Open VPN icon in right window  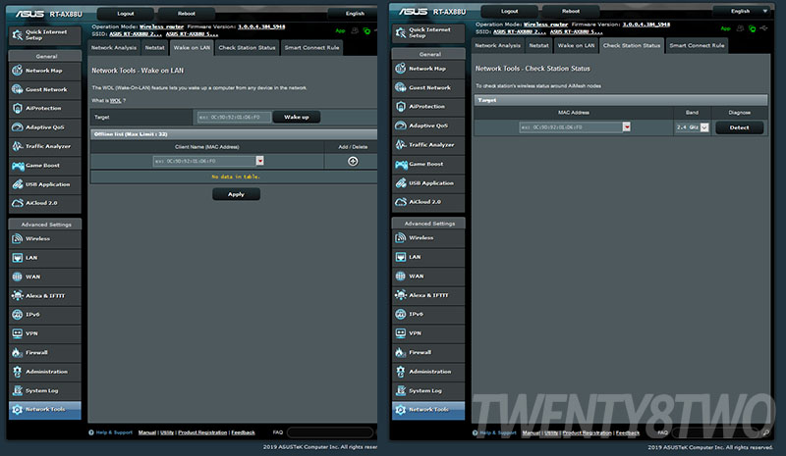tap(401, 332)
